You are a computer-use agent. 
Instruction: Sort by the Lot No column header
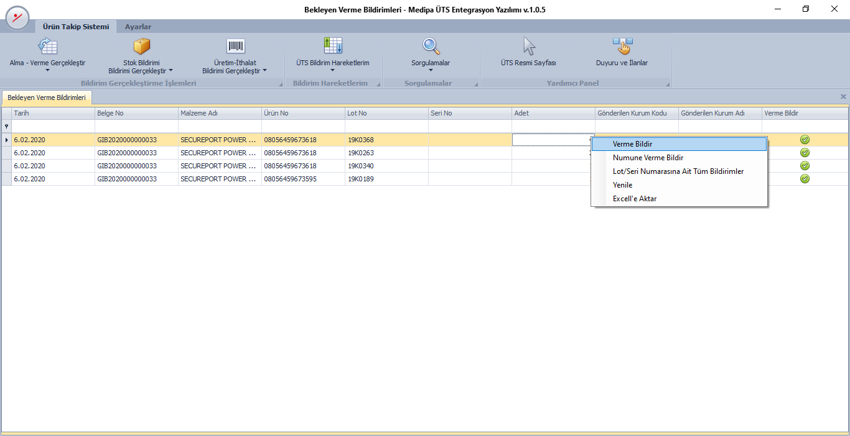tap(386, 114)
